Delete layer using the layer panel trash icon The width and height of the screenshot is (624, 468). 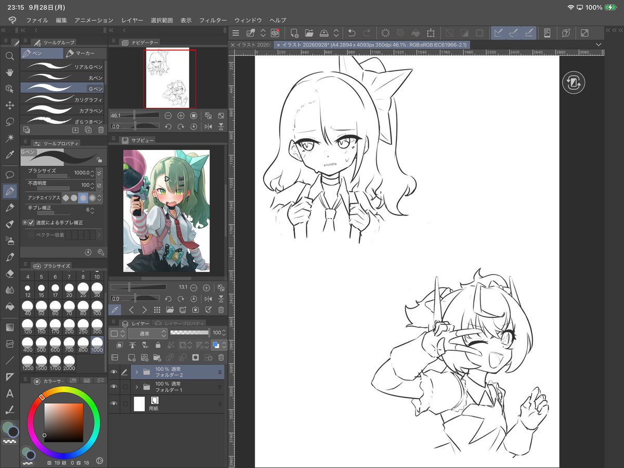221,358
